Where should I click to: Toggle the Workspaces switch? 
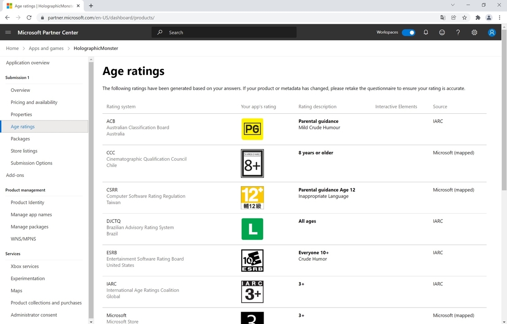click(409, 33)
